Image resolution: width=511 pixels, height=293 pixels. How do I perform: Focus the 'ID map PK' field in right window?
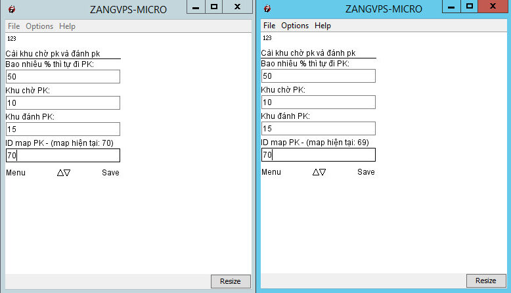[318, 155]
